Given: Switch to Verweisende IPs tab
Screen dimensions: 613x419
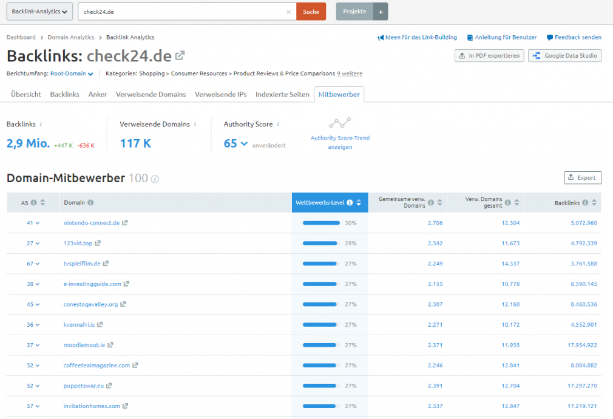Looking at the screenshot, I should [221, 94].
